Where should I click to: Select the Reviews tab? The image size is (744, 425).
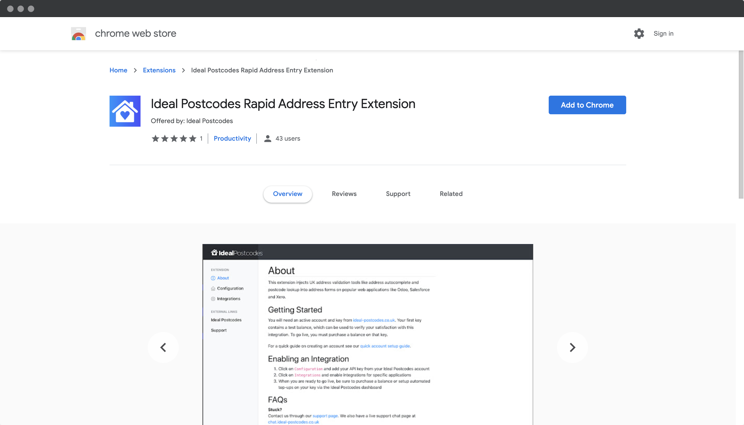[x=344, y=194]
